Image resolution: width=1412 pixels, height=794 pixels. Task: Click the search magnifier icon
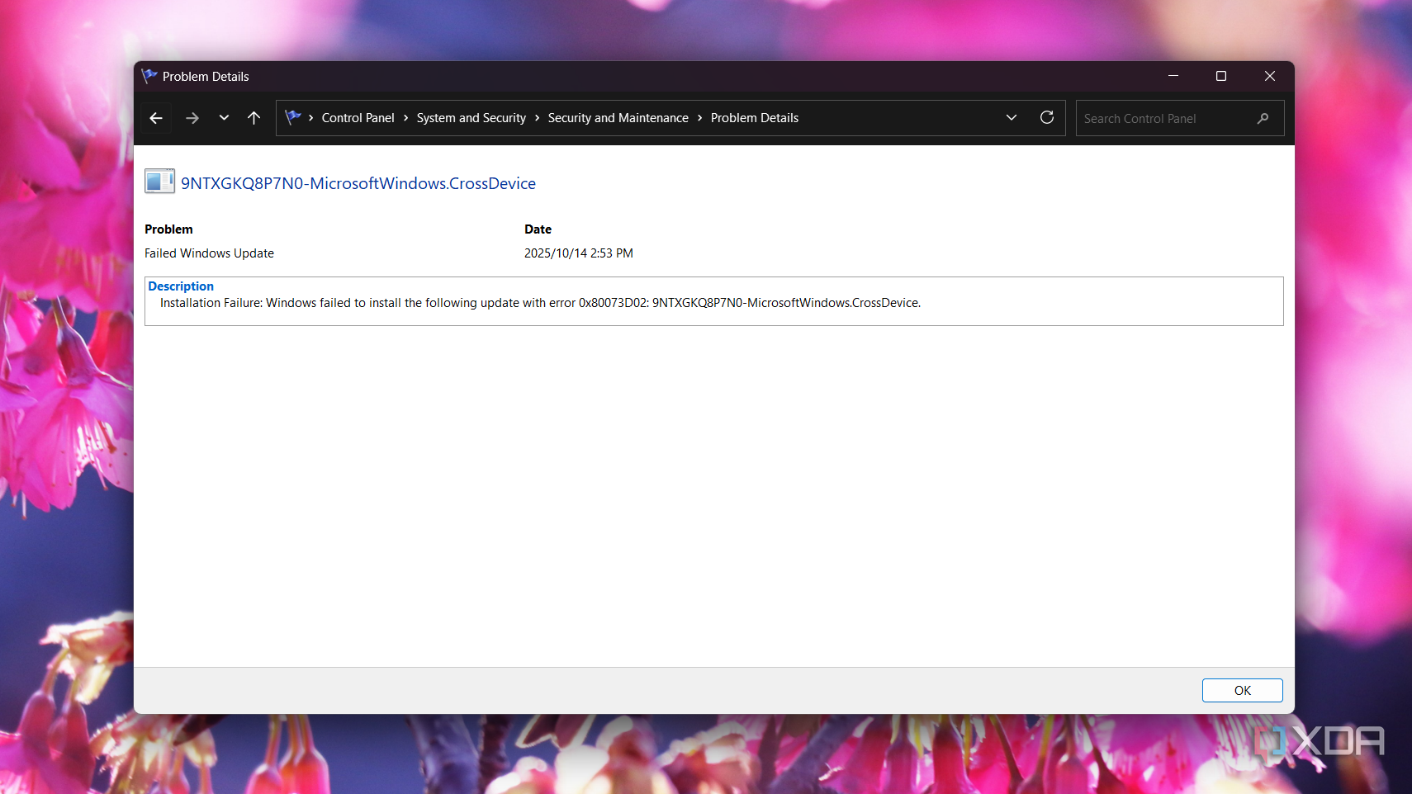click(1263, 118)
